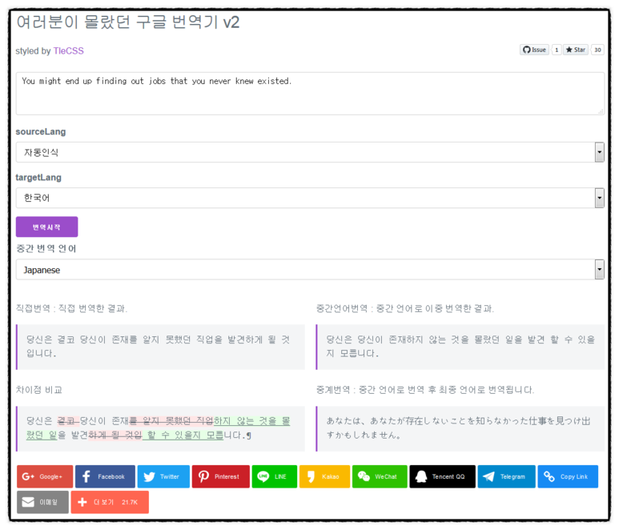Open the targetLang 한국어 dropdown

click(309, 198)
